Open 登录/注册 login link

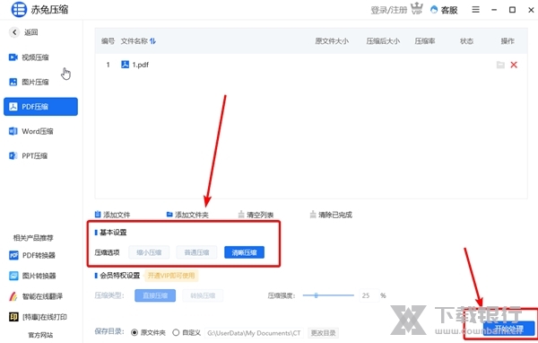coord(389,10)
